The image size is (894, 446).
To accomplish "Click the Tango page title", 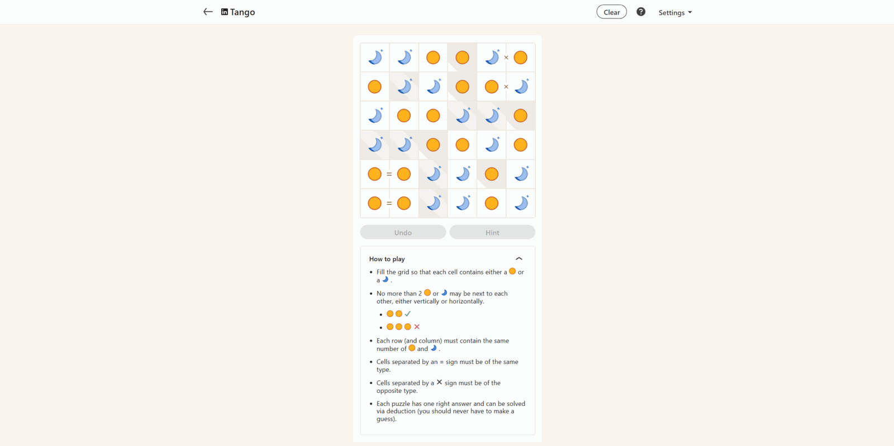I will pos(242,12).
